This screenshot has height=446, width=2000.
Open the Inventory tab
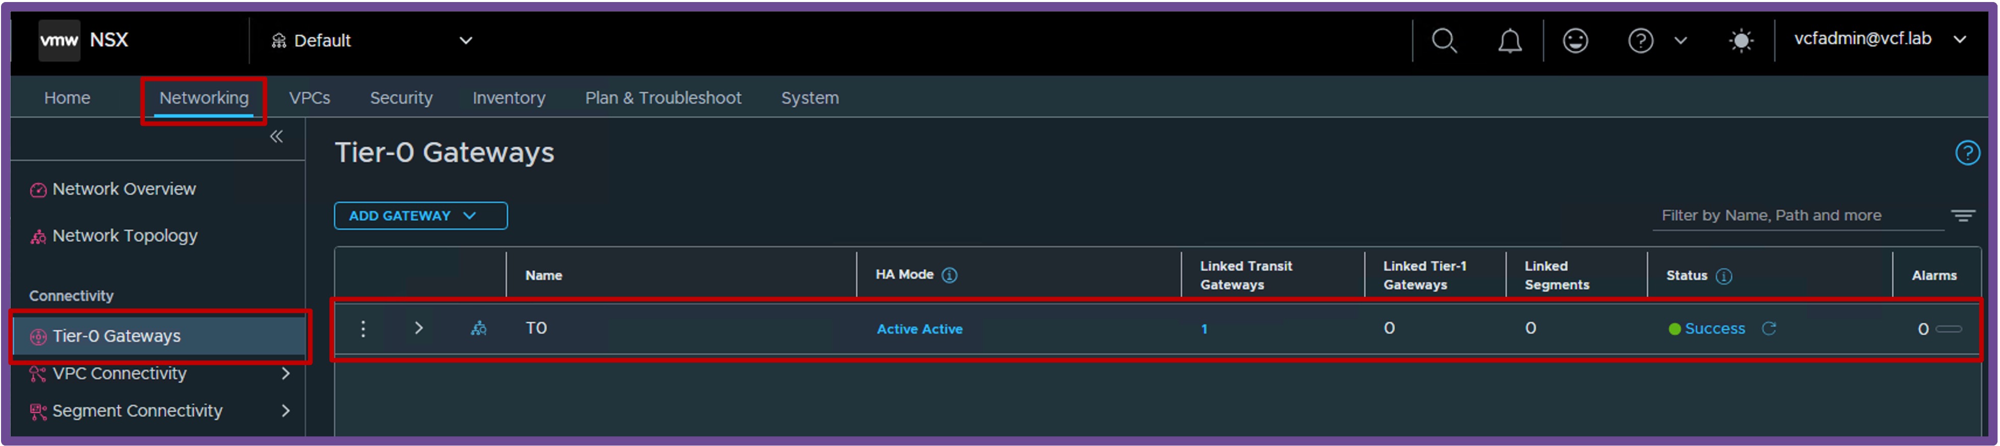coord(509,98)
